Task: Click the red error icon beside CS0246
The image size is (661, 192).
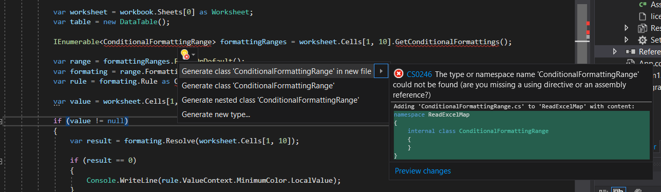Action: 398,74
